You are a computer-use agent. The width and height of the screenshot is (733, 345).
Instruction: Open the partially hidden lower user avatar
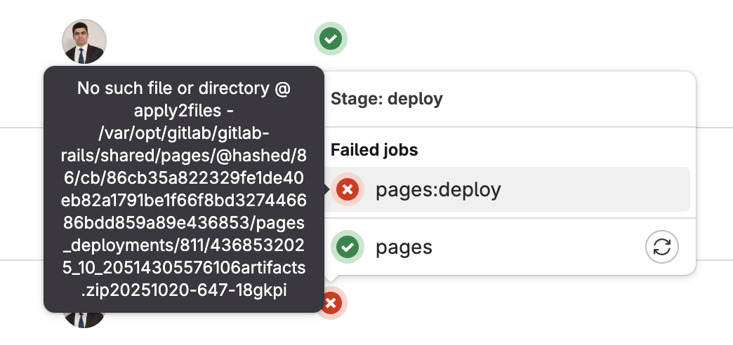[x=84, y=320]
